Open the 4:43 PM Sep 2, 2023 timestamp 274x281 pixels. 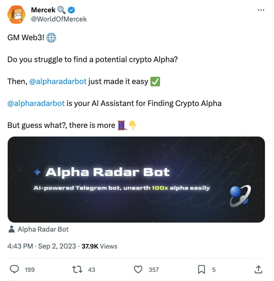click(42, 246)
